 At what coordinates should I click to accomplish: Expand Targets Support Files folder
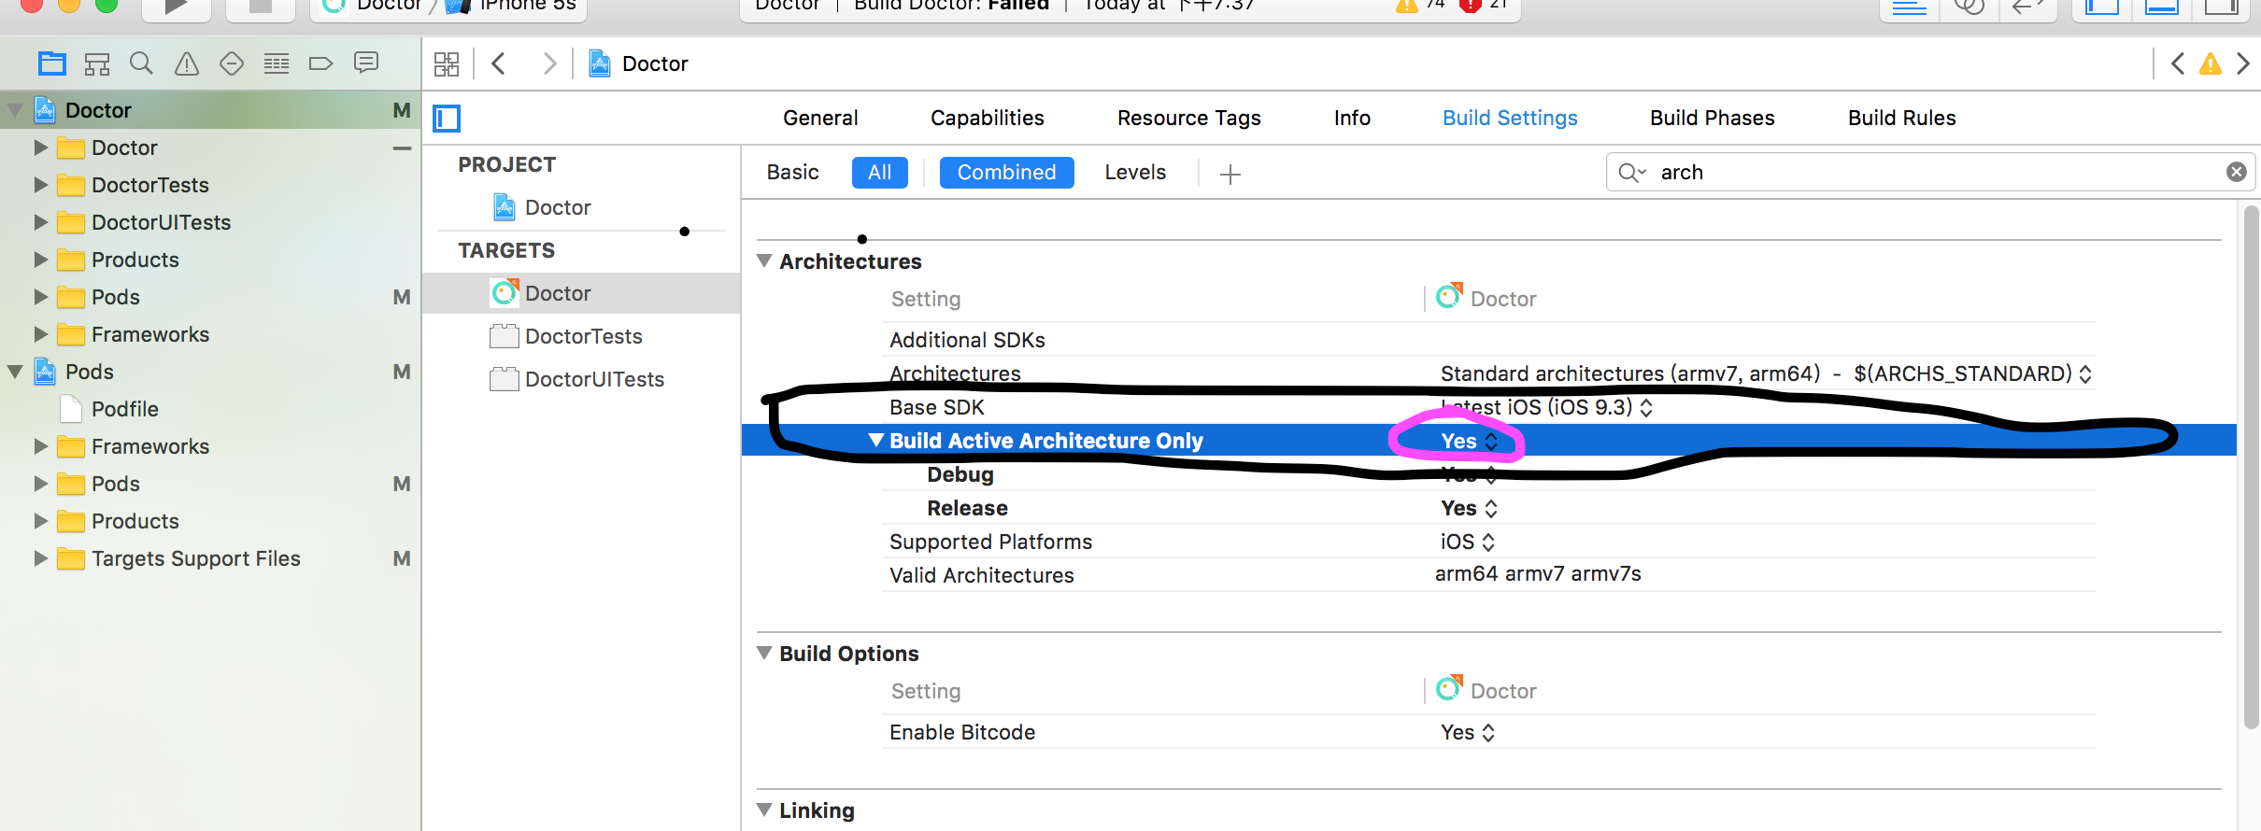point(40,558)
